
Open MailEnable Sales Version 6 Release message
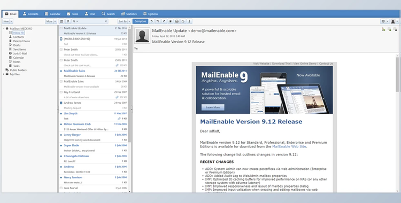point(94,73)
